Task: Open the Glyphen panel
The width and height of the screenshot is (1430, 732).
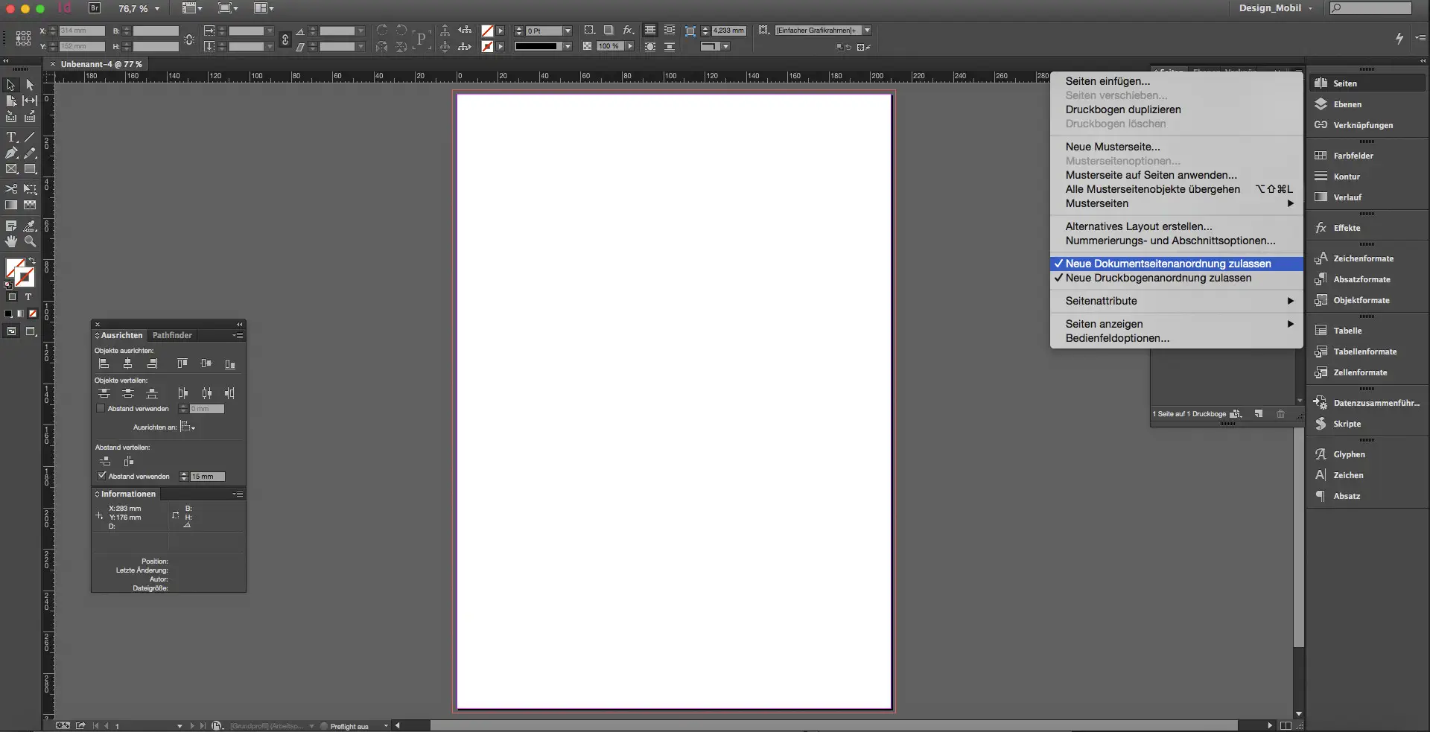Action: (1348, 454)
